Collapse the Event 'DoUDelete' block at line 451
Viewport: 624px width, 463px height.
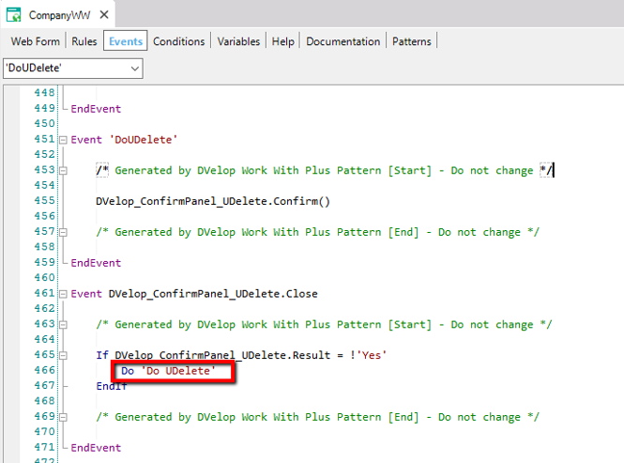click(x=63, y=140)
